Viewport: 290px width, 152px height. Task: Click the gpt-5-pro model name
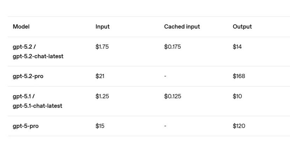[26, 126]
